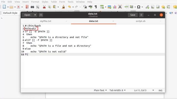Run the spelling check (abc) icon

(90, 7)
